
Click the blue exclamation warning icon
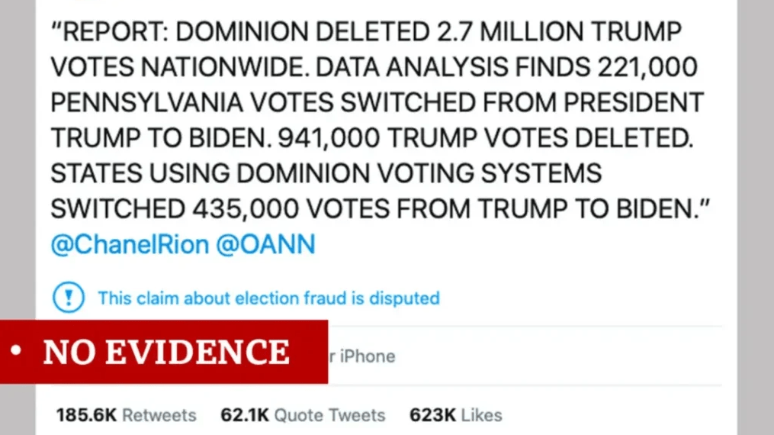pos(69,297)
